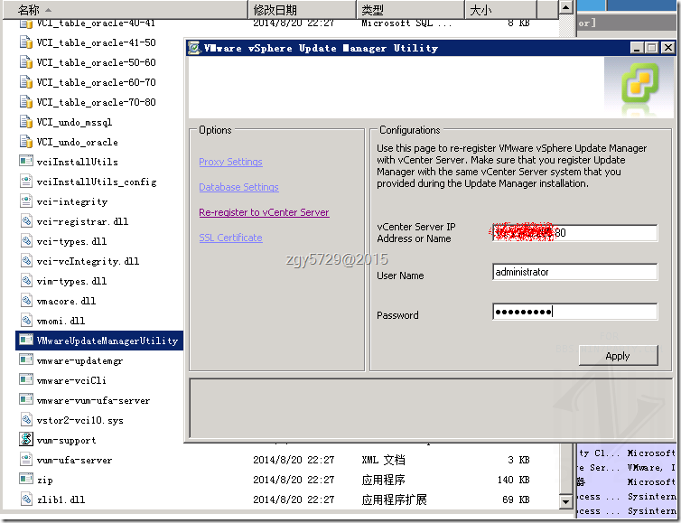Open Proxy Settings option

click(x=230, y=162)
